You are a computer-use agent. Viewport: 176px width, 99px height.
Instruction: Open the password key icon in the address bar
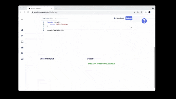(138, 12)
